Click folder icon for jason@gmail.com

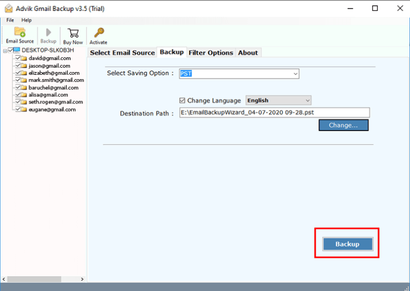click(24, 66)
